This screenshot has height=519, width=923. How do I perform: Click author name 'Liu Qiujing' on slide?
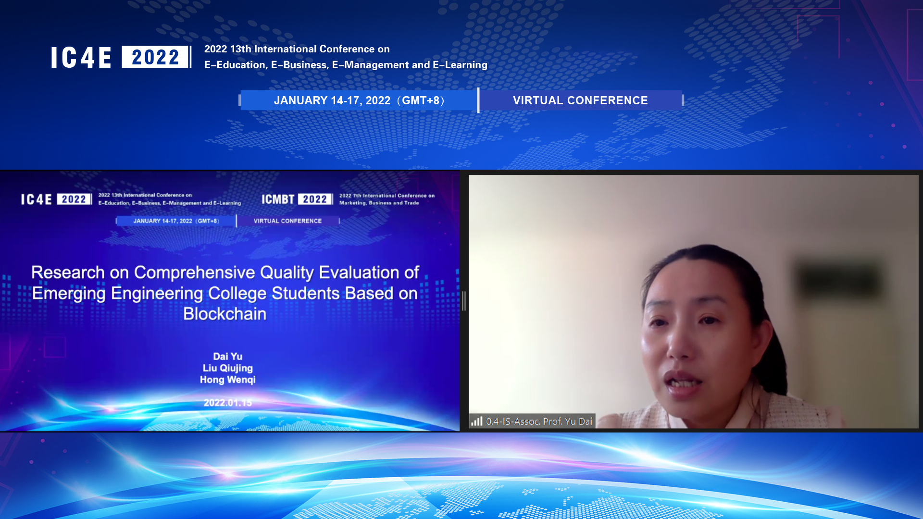[x=228, y=368]
